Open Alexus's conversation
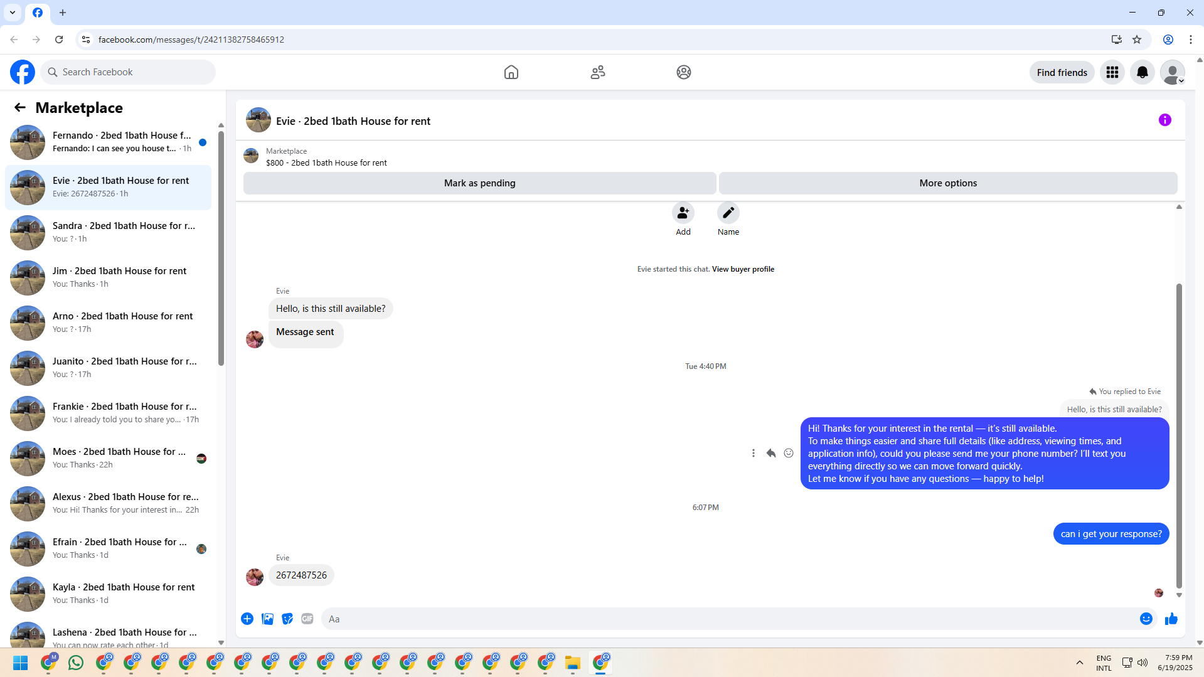 [x=108, y=504]
